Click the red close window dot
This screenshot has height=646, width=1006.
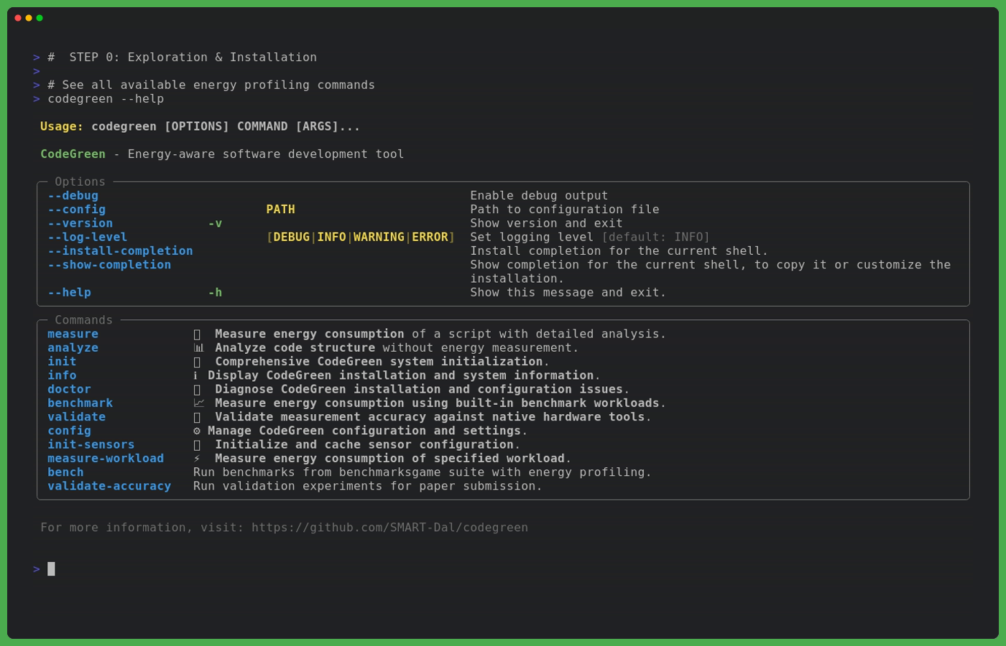point(18,18)
